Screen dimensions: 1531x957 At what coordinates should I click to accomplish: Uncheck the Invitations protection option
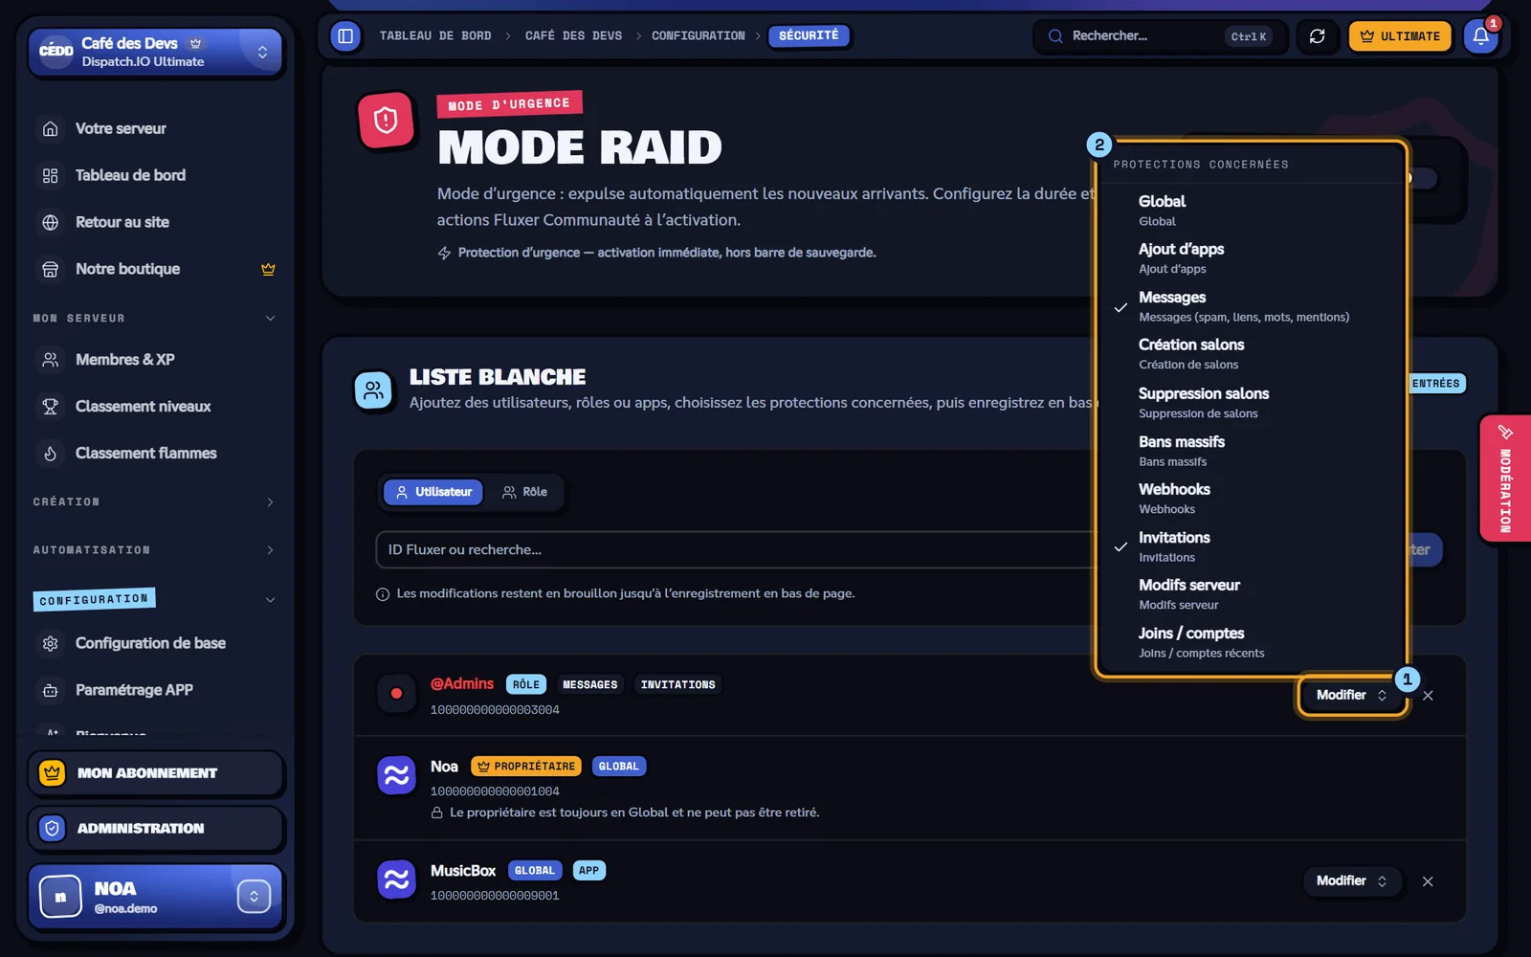point(1250,546)
